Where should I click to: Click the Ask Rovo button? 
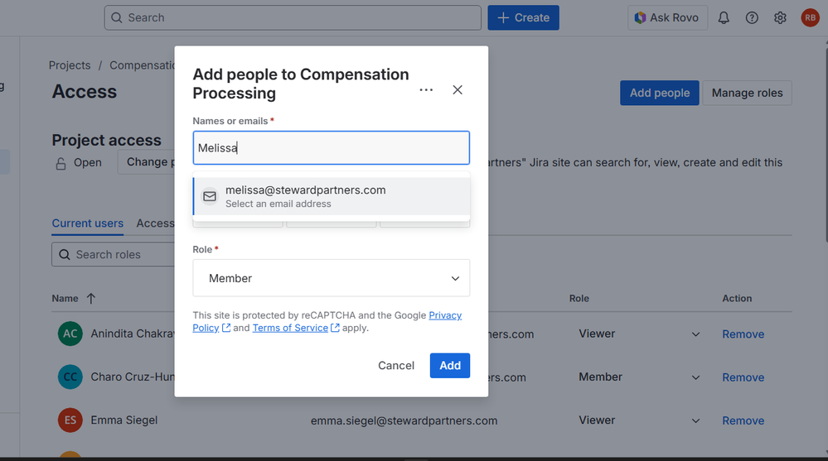pyautogui.click(x=666, y=17)
